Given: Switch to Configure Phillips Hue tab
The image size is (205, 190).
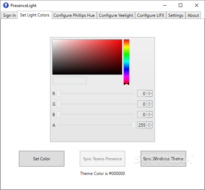Looking at the screenshot, I should tap(74, 15).
